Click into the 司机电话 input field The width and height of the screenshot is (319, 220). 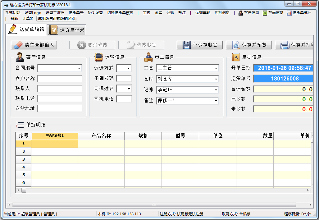124,99
